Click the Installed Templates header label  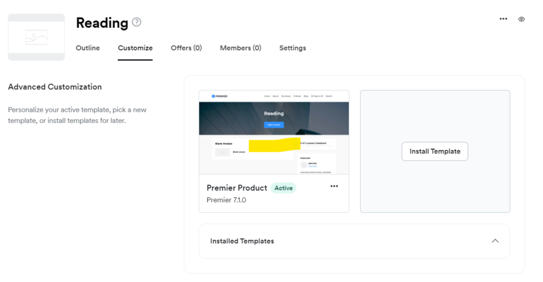click(242, 241)
